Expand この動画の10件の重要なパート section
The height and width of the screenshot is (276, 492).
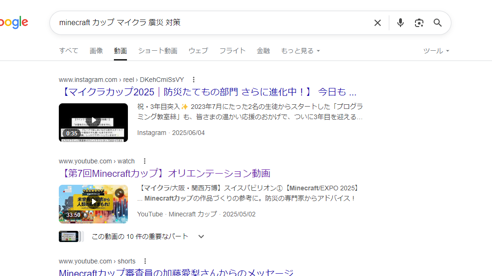[201, 236]
